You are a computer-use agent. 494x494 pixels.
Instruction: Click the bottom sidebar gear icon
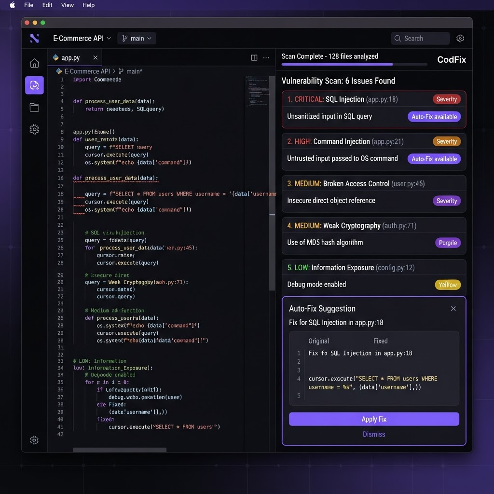pos(34,440)
